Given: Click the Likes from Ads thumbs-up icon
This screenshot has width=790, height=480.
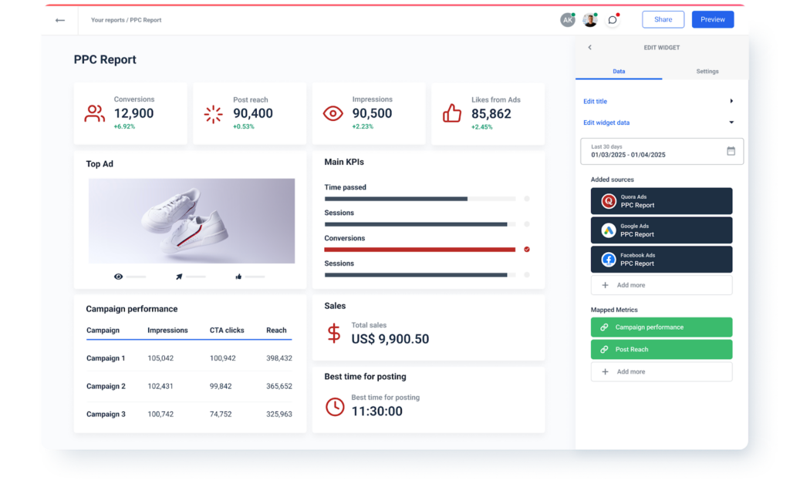Looking at the screenshot, I should 451,114.
